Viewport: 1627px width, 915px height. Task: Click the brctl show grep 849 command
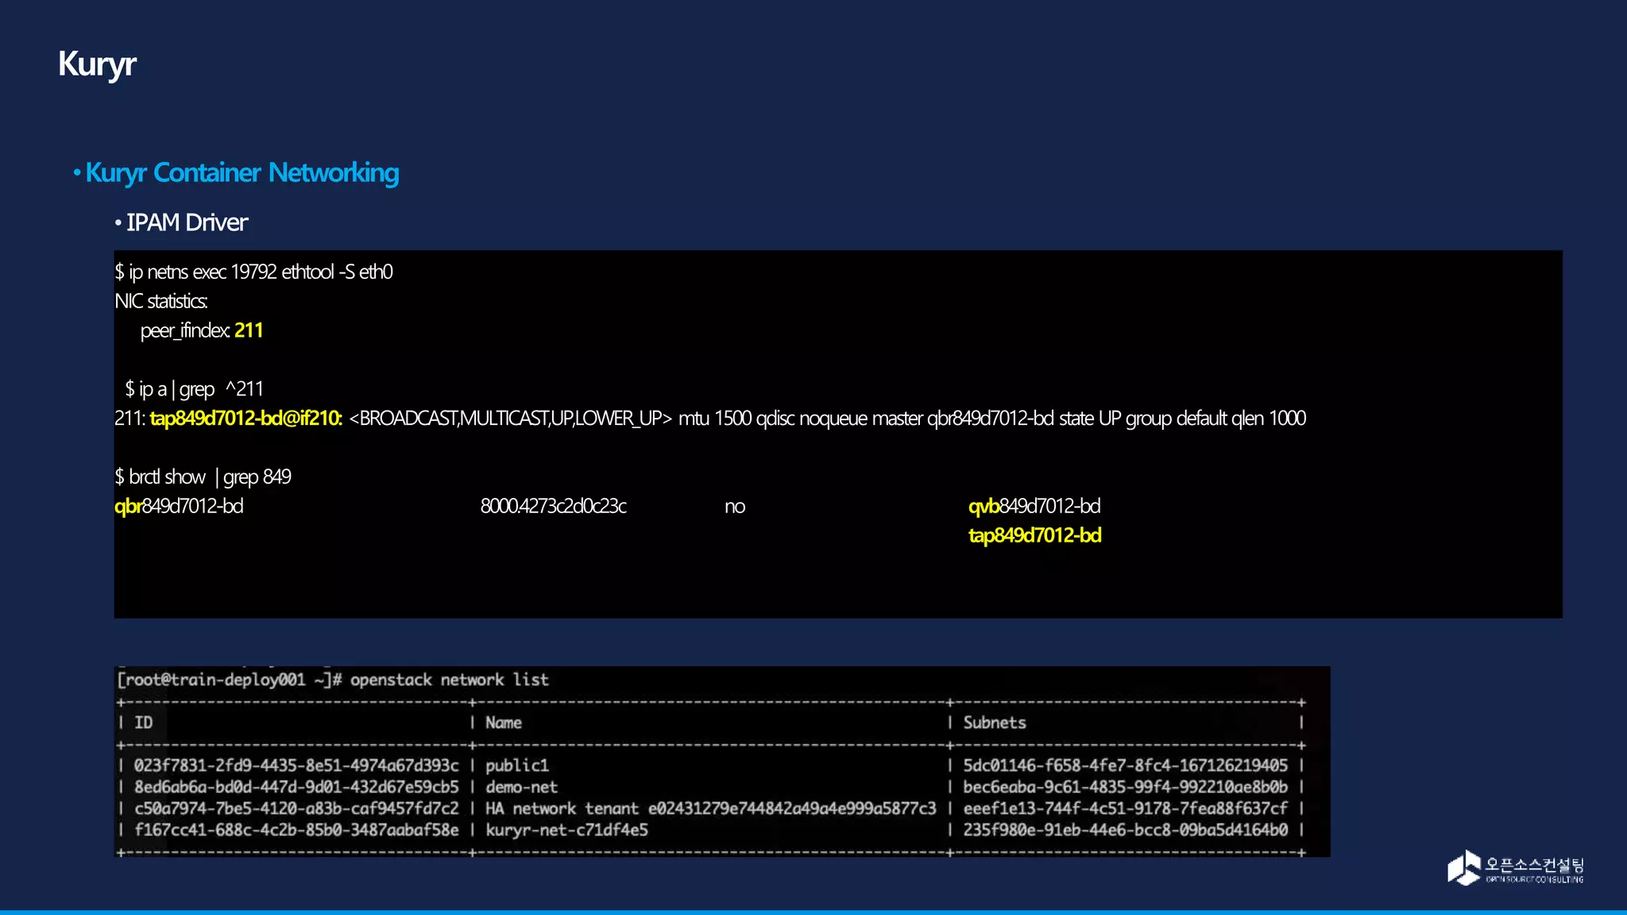point(203,477)
